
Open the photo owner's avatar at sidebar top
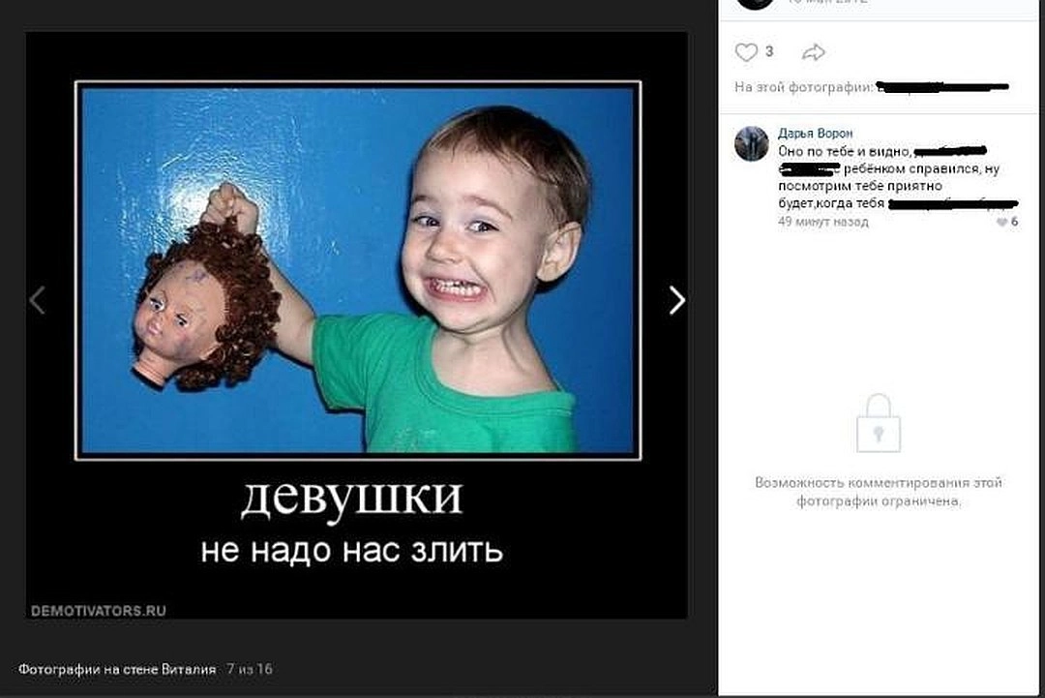(756, 3)
